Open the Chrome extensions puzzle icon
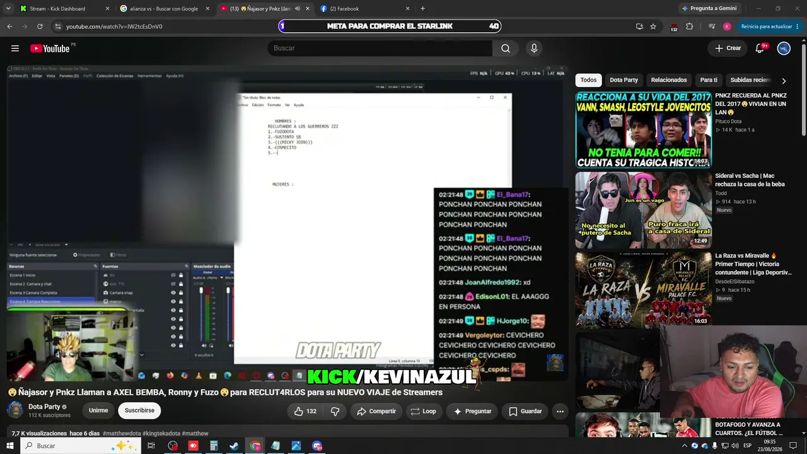The width and height of the screenshot is (807, 454). click(x=689, y=26)
